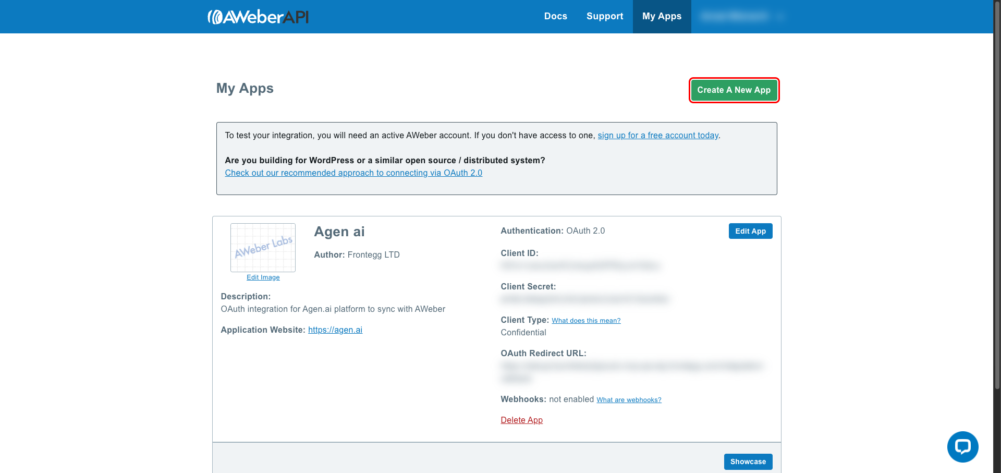The height and width of the screenshot is (473, 1001).
Task: Select the Agen ai app title
Action: (x=339, y=232)
